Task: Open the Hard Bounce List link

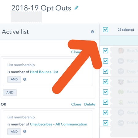Action: (x=44, y=72)
